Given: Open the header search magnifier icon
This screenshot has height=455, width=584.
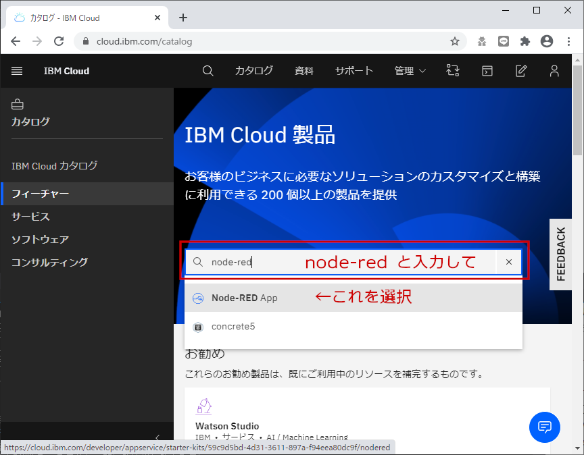Looking at the screenshot, I should (208, 71).
